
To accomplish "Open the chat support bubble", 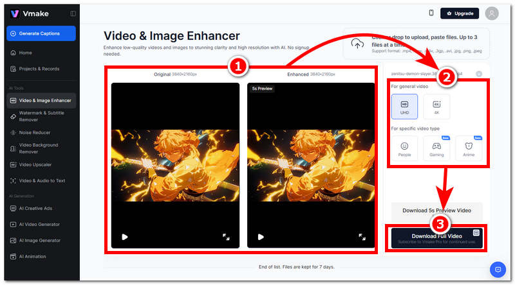I will [498, 270].
